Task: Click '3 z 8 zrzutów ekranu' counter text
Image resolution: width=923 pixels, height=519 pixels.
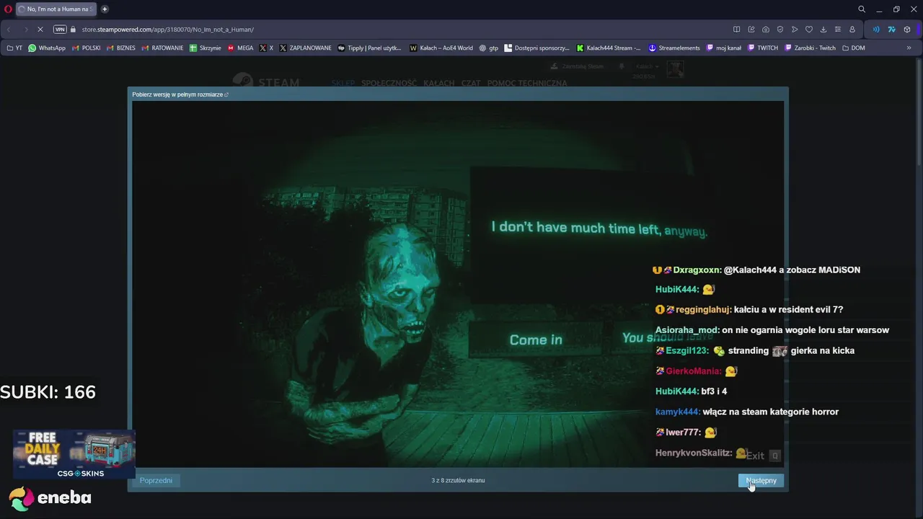Action: (458, 480)
